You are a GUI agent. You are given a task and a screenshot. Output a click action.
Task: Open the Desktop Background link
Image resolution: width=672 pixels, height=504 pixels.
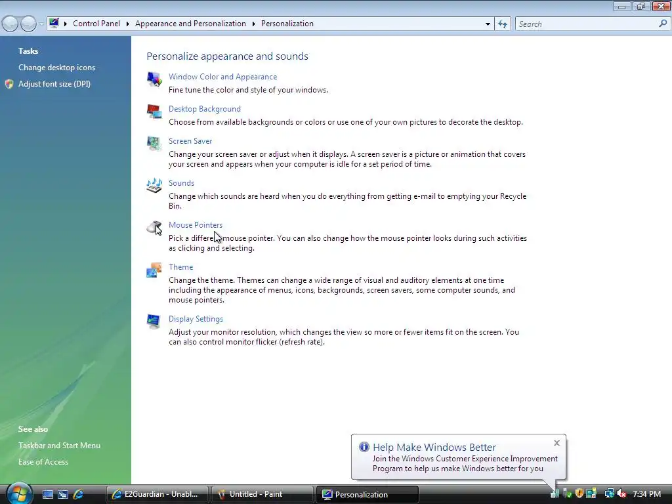click(x=205, y=109)
